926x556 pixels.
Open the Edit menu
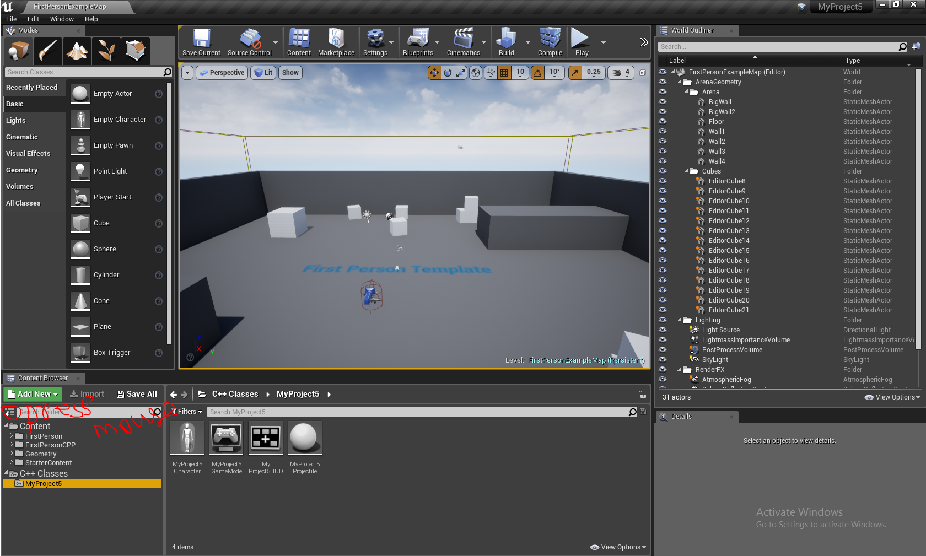[33, 19]
